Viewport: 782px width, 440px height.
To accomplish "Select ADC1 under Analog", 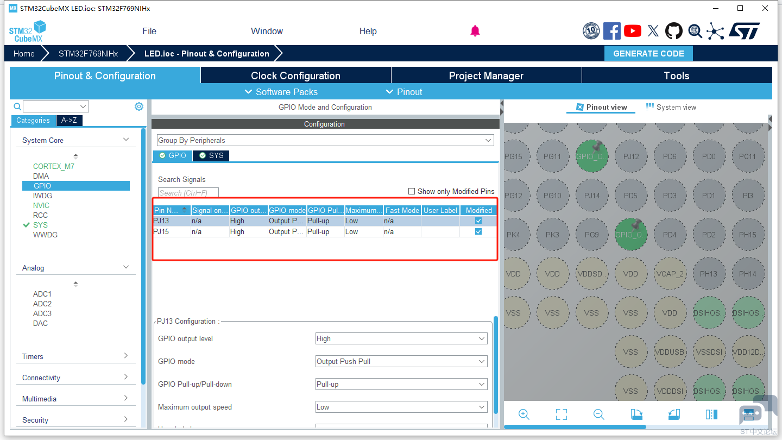I will [42, 294].
